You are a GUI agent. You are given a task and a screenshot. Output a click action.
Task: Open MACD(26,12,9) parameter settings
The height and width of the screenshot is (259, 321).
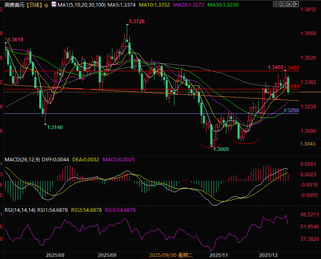[x=21, y=159]
